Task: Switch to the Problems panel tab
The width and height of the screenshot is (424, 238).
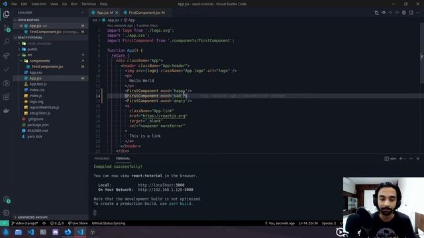Action: pos(101,159)
